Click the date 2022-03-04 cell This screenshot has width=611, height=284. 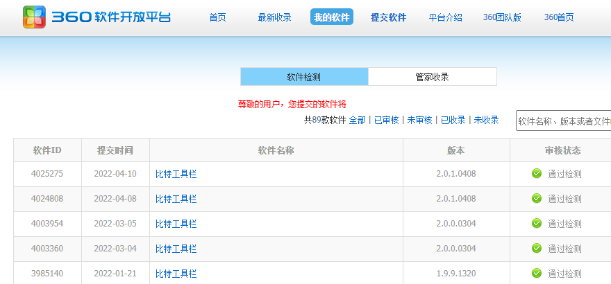(x=115, y=248)
